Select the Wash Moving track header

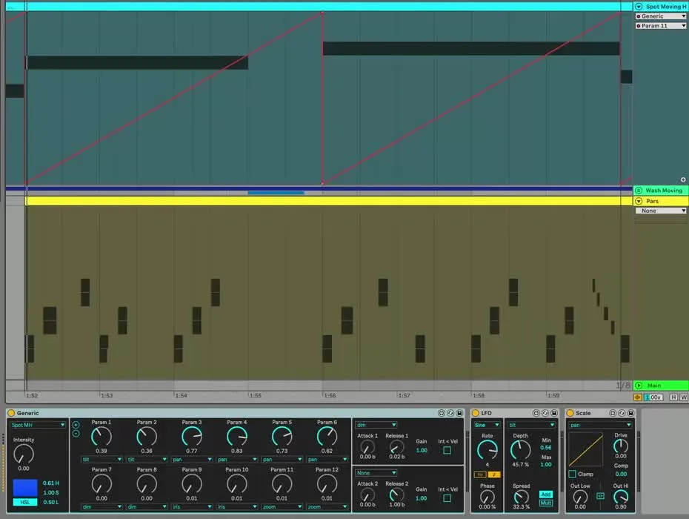(x=663, y=191)
